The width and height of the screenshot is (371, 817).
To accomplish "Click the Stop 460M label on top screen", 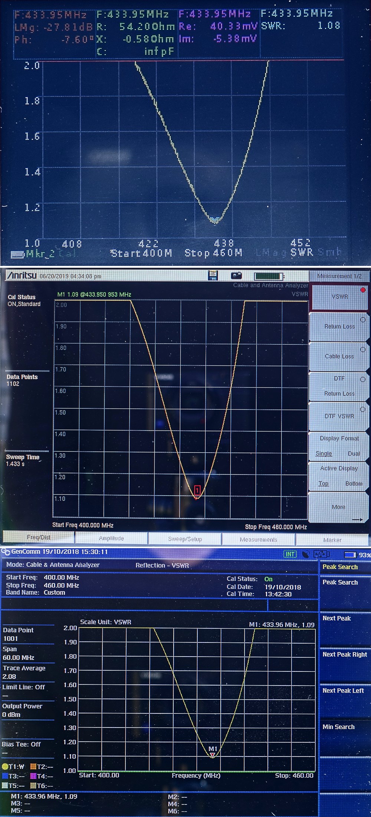I will pyautogui.click(x=213, y=253).
